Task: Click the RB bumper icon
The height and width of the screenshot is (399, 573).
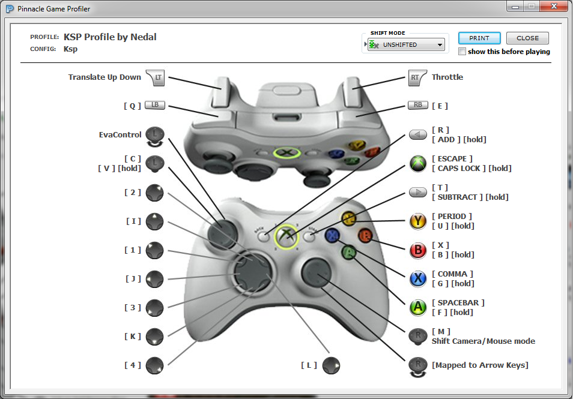Action: tap(417, 105)
